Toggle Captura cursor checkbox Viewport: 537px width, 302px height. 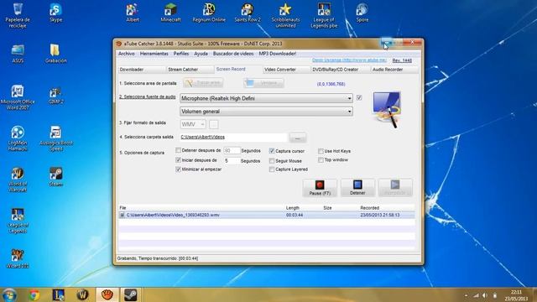[x=272, y=151]
